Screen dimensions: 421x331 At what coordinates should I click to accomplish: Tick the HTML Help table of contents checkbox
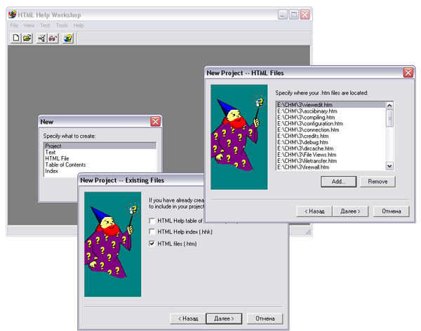pyautogui.click(x=152, y=220)
